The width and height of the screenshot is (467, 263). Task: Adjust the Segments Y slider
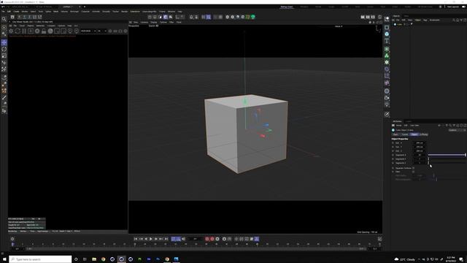[x=447, y=159]
